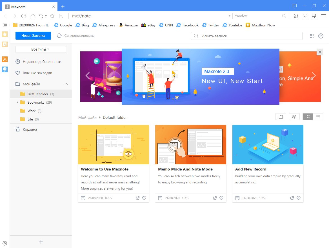Viewport: 329px width, 248px height.
Task: Open the help question mark icon
Action: coord(321,36)
